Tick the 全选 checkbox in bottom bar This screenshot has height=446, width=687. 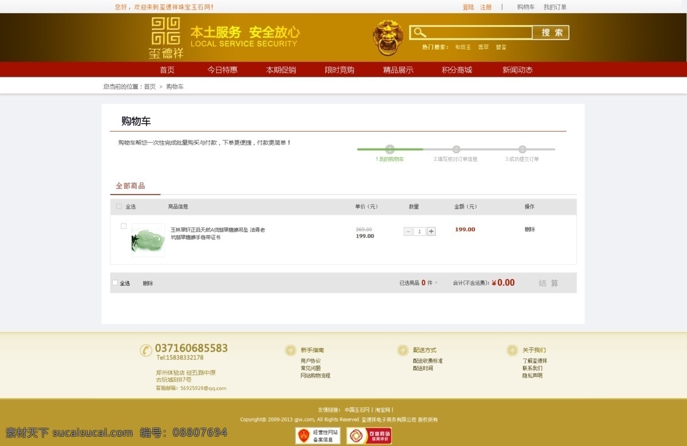(x=115, y=283)
